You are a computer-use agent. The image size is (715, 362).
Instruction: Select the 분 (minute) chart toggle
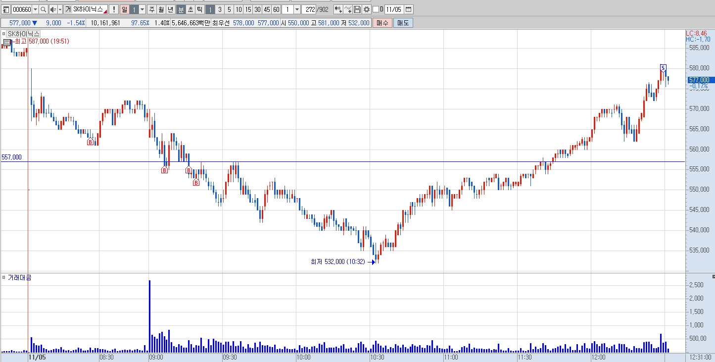(181, 9)
